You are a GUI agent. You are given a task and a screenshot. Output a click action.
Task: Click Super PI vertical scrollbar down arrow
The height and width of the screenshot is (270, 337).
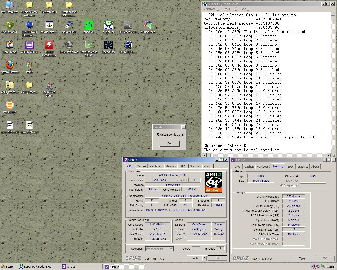[x=333, y=151]
